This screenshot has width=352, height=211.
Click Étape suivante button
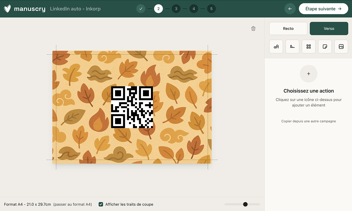323,9
